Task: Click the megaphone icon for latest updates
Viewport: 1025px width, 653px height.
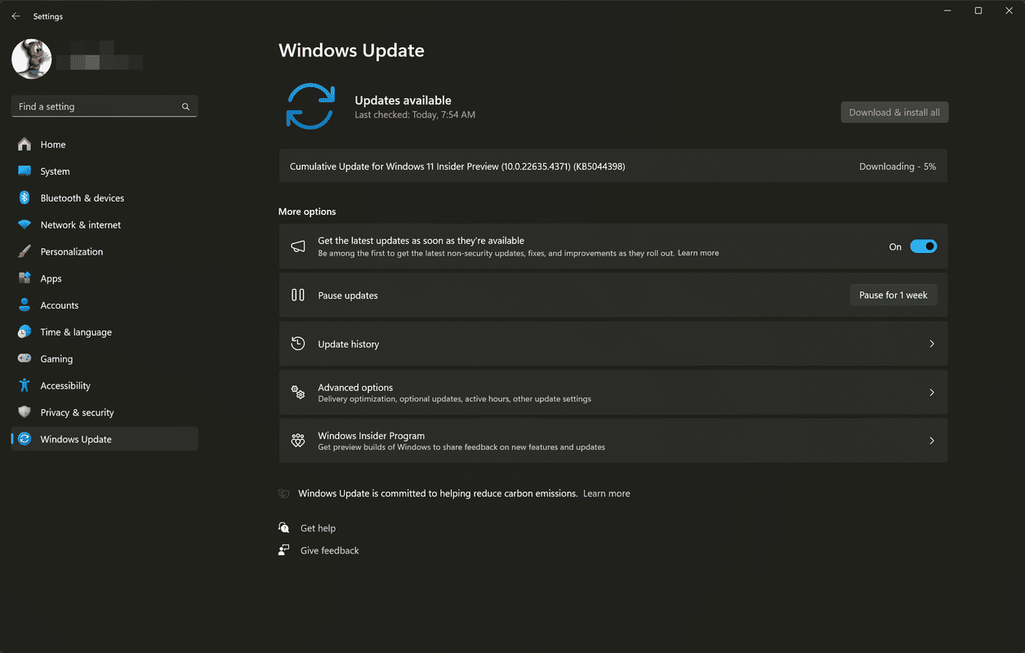Action: (298, 247)
